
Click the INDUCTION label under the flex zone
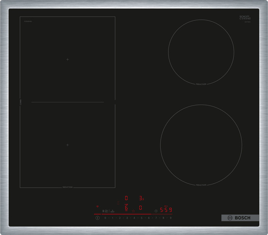click(x=67, y=187)
